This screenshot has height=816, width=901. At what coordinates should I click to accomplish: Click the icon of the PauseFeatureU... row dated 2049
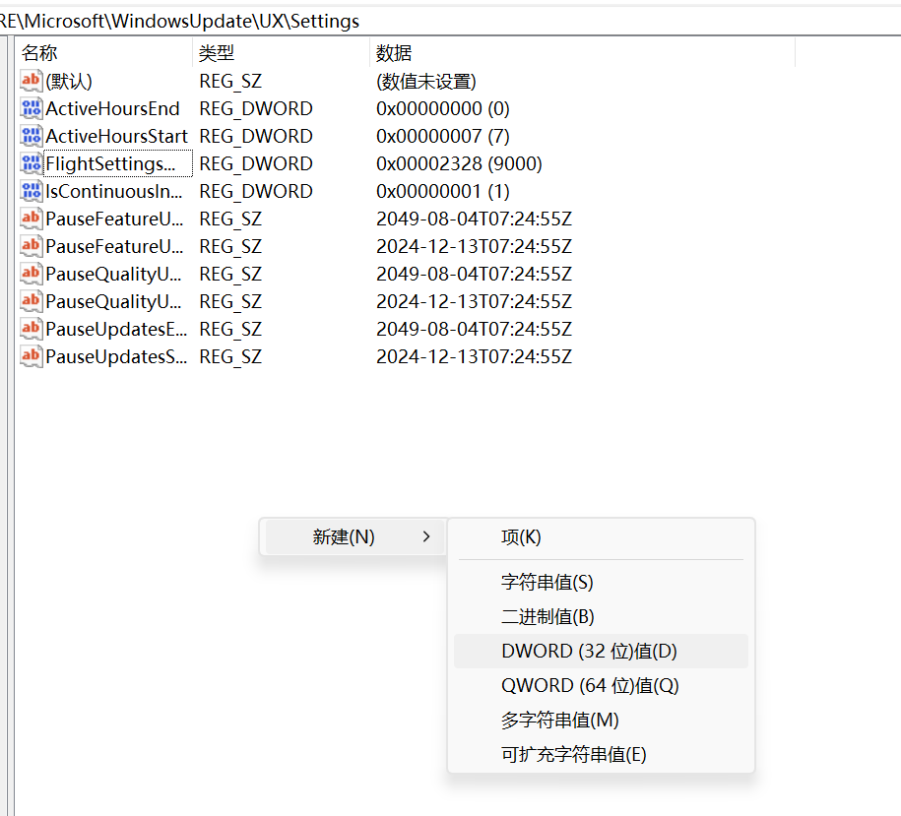tap(32, 219)
